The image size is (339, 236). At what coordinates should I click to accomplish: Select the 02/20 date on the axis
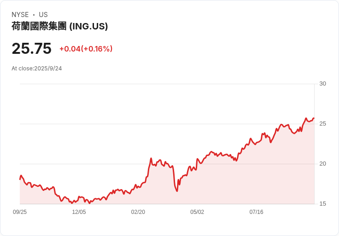138,212
